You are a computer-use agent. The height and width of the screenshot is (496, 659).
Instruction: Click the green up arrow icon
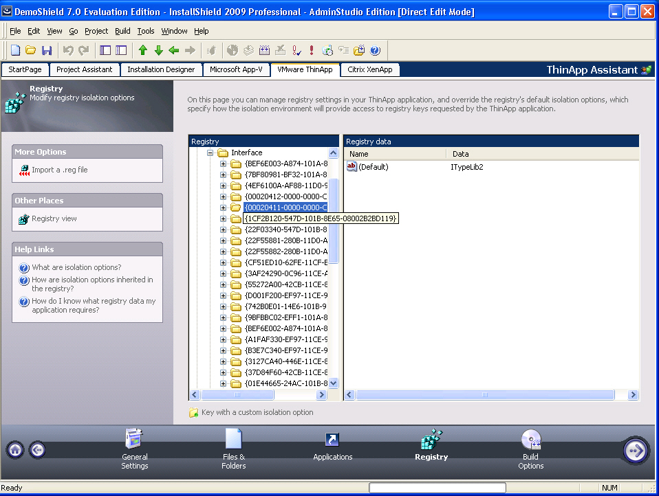click(x=143, y=50)
